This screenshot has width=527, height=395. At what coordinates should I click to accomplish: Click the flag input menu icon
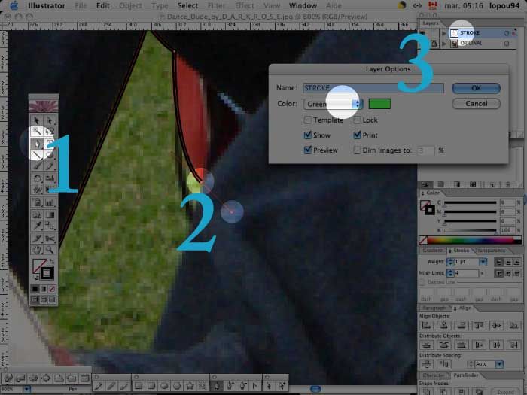[x=432, y=5]
